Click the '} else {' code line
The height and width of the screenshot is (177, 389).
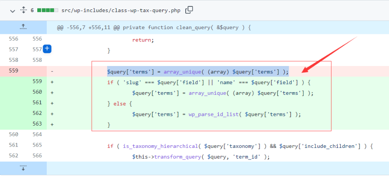pyautogui.click(x=120, y=104)
